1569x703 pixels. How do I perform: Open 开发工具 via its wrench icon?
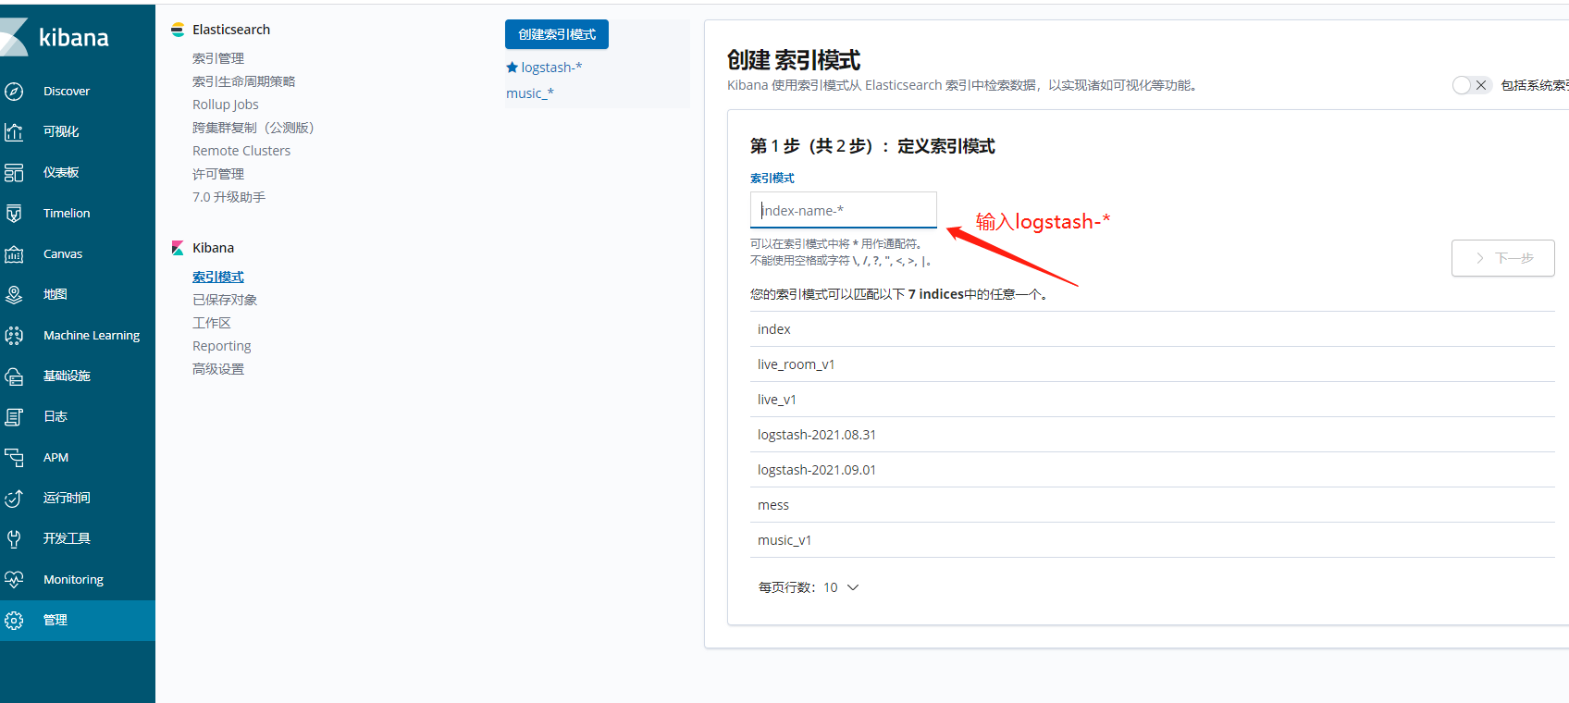coord(14,538)
